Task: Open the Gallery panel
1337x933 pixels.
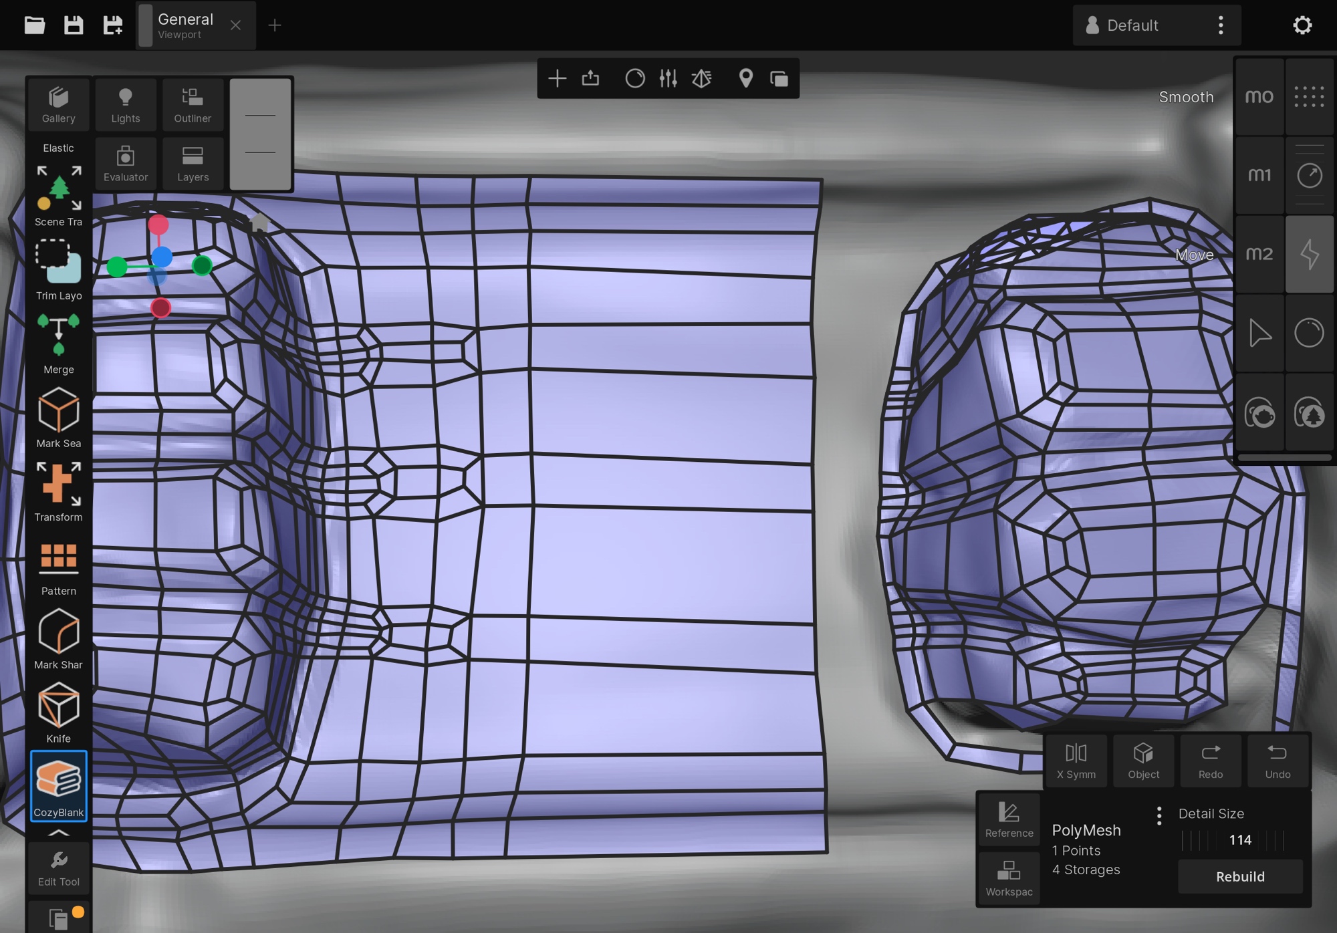Action: point(58,105)
